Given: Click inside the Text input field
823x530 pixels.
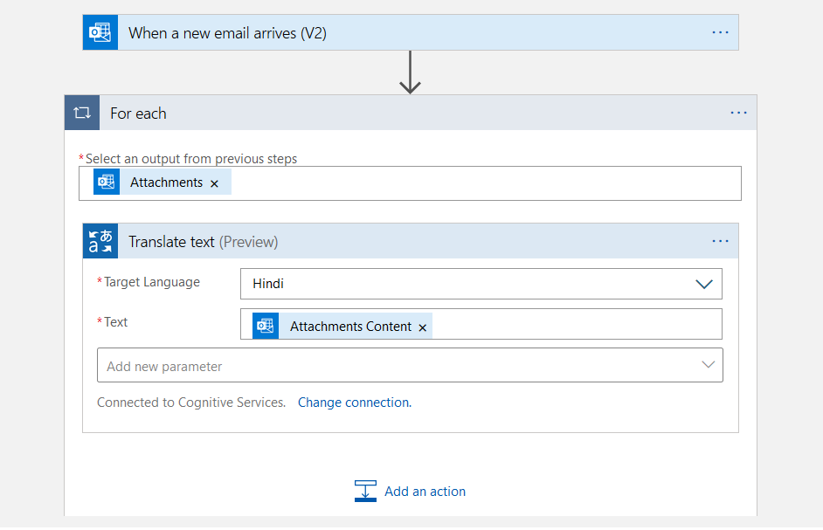Looking at the screenshot, I should click(577, 325).
